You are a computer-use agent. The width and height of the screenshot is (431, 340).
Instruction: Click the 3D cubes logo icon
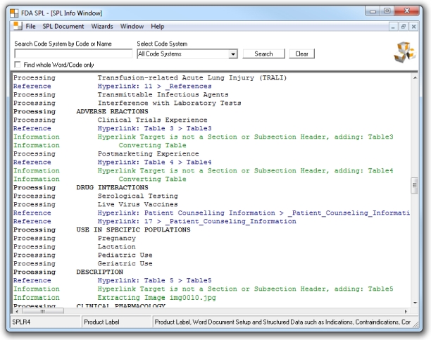pyautogui.click(x=405, y=52)
